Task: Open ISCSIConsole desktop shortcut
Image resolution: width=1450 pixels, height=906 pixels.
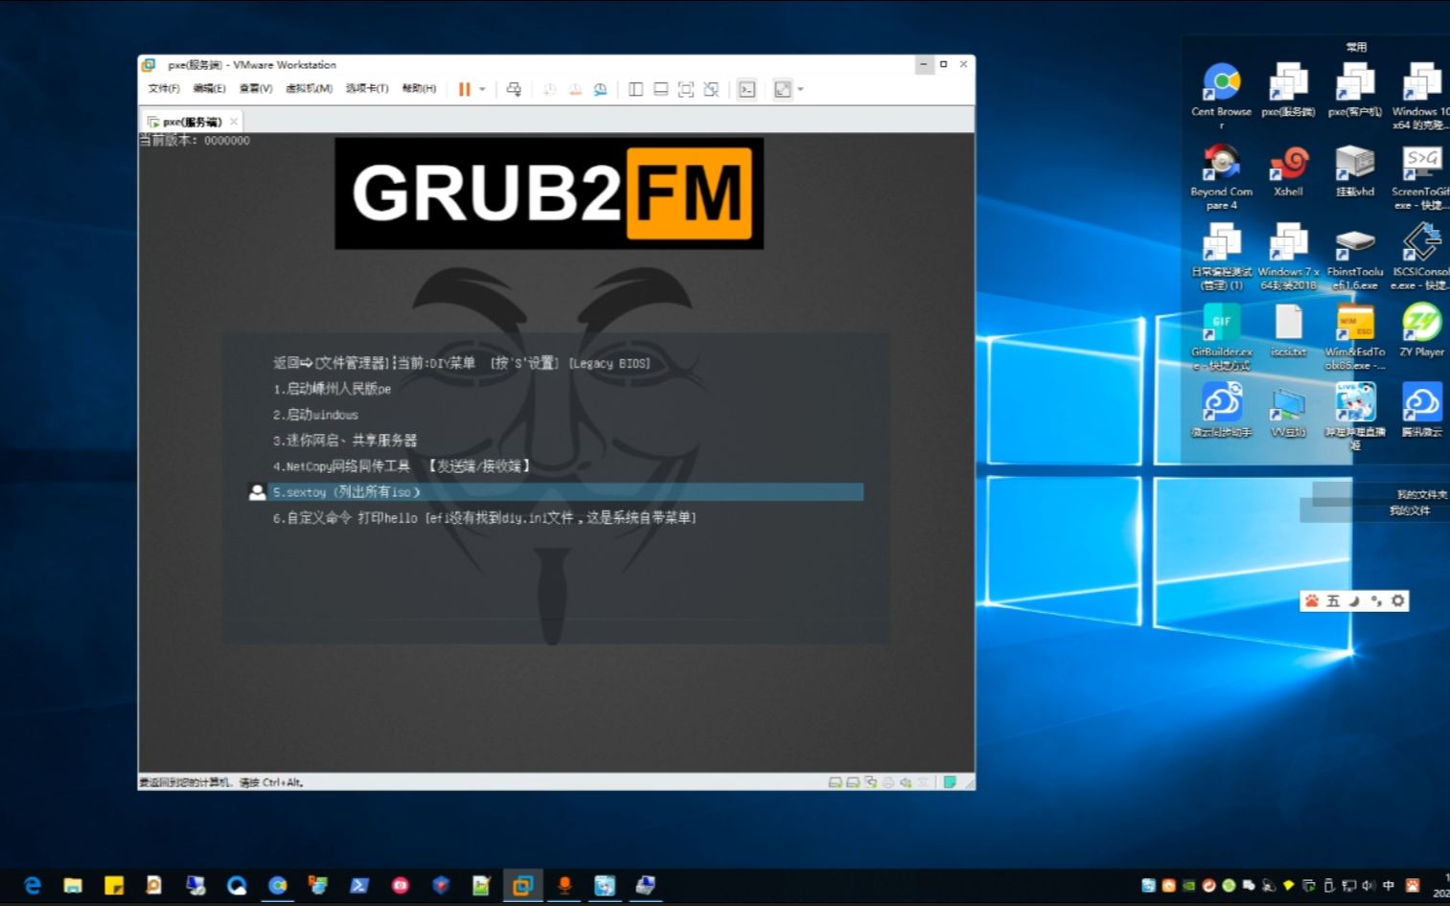Action: 1422,257
